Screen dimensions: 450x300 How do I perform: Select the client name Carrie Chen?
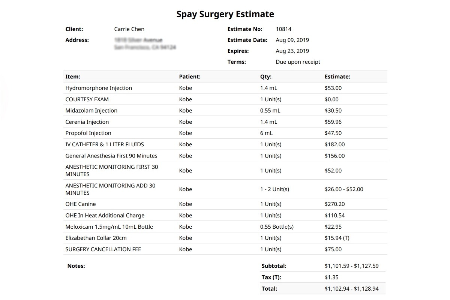pos(129,29)
